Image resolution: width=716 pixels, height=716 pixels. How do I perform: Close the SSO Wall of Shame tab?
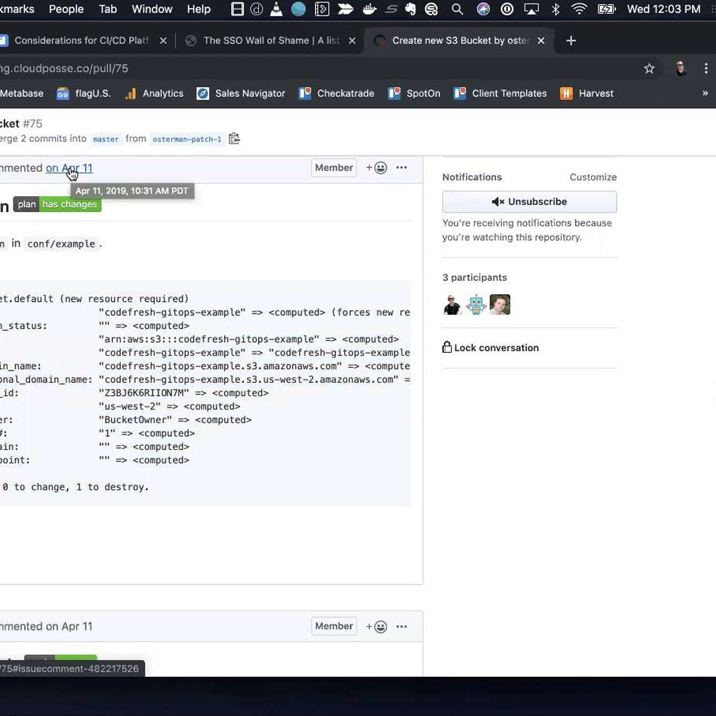pyautogui.click(x=352, y=40)
